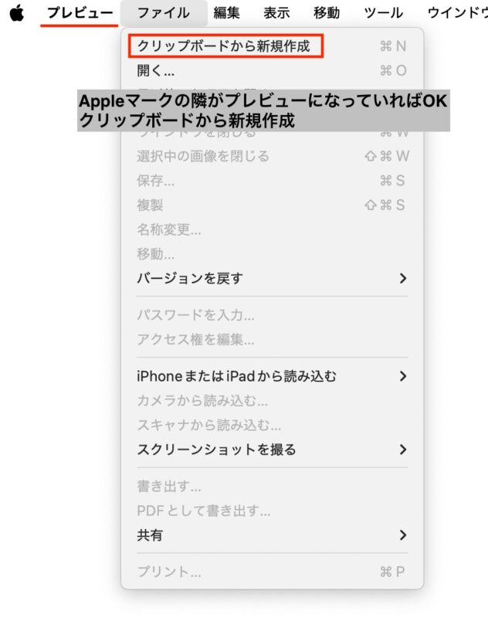Open the 移動 menu in menu bar
The width and height of the screenshot is (488, 618).
click(x=327, y=13)
